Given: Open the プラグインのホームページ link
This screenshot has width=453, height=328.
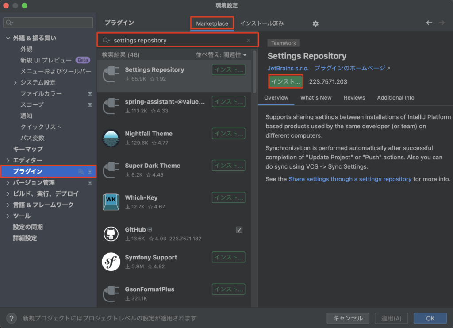Looking at the screenshot, I should 352,68.
